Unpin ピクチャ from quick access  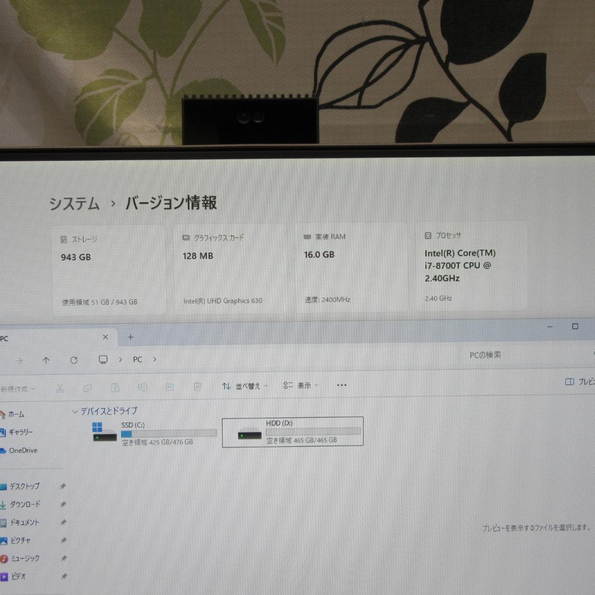(x=63, y=540)
